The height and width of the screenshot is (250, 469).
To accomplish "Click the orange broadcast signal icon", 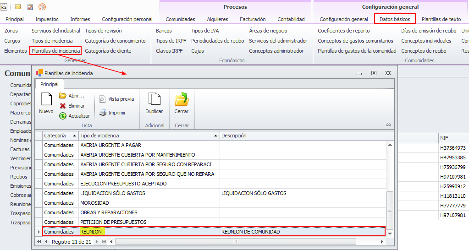I will pos(42,6).
